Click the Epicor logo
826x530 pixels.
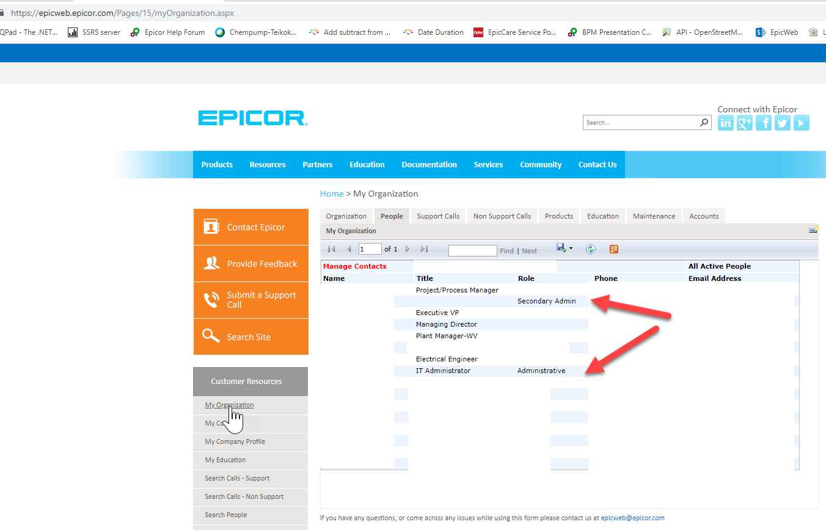tap(253, 118)
